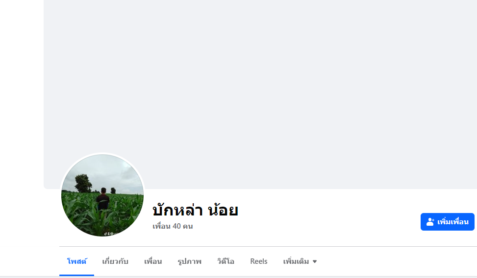477x278 pixels.
Task: Expand the เพิ่มเติม more menu
Action: tap(300, 261)
